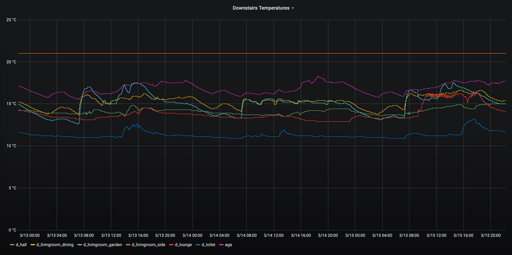Open color picker for d_hall green swatch
Screen dimensions: 512x255
coord(13,244)
